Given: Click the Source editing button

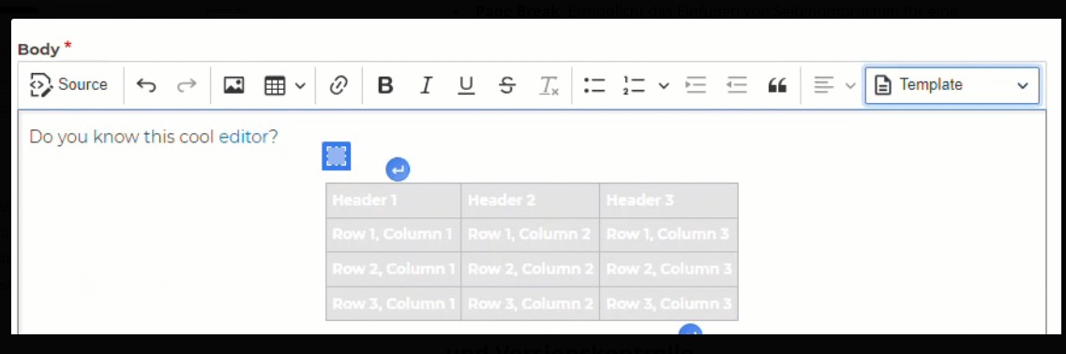Looking at the screenshot, I should pyautogui.click(x=69, y=85).
